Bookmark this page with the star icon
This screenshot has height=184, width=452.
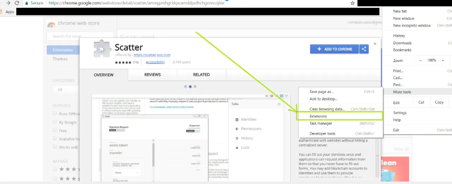(352, 3)
